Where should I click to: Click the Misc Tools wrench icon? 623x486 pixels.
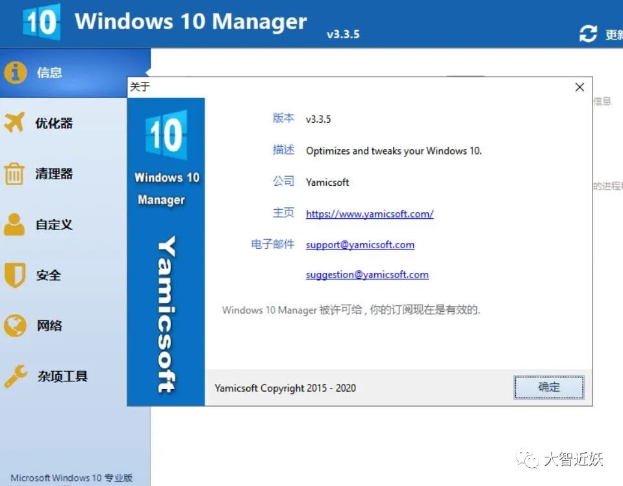tap(16, 376)
